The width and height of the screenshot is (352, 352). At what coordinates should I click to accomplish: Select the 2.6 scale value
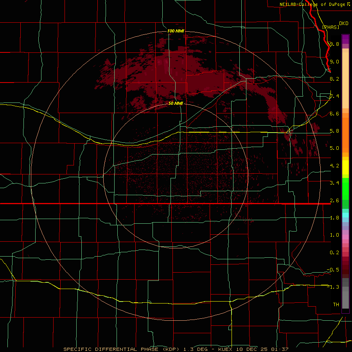tap(334, 201)
